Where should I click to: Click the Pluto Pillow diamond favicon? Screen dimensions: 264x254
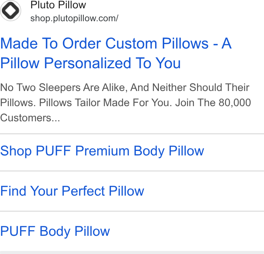pos(11,11)
